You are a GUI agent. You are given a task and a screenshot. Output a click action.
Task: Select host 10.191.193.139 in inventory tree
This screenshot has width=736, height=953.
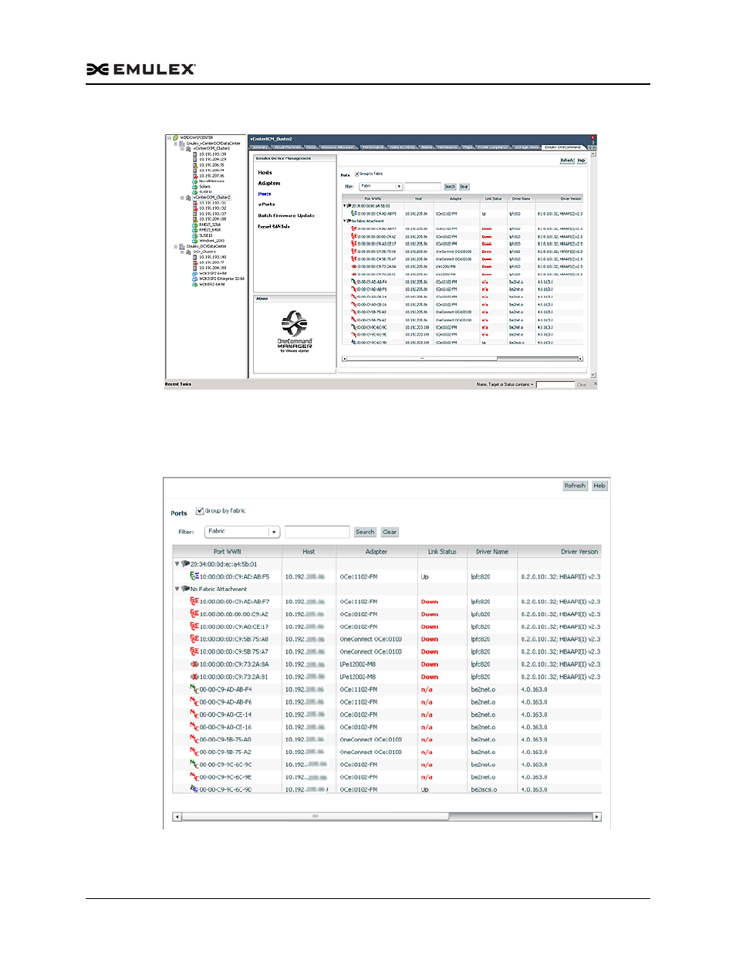[x=212, y=154]
